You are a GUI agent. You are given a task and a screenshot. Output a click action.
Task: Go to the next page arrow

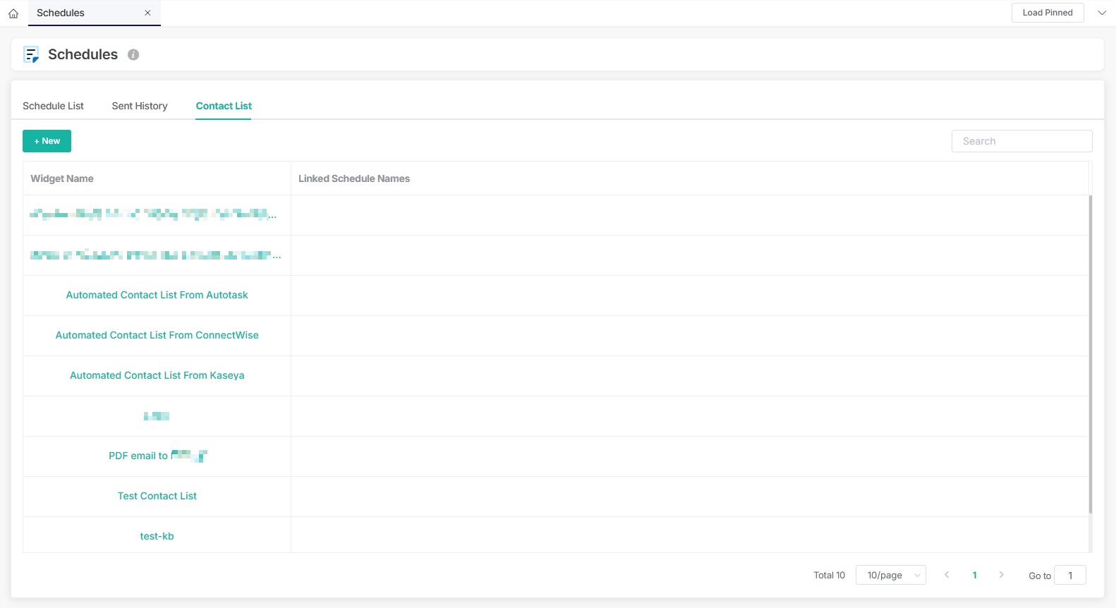coord(1001,575)
